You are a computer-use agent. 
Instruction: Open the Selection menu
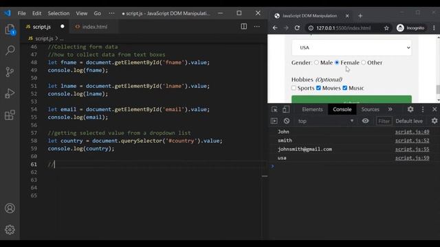click(x=58, y=13)
